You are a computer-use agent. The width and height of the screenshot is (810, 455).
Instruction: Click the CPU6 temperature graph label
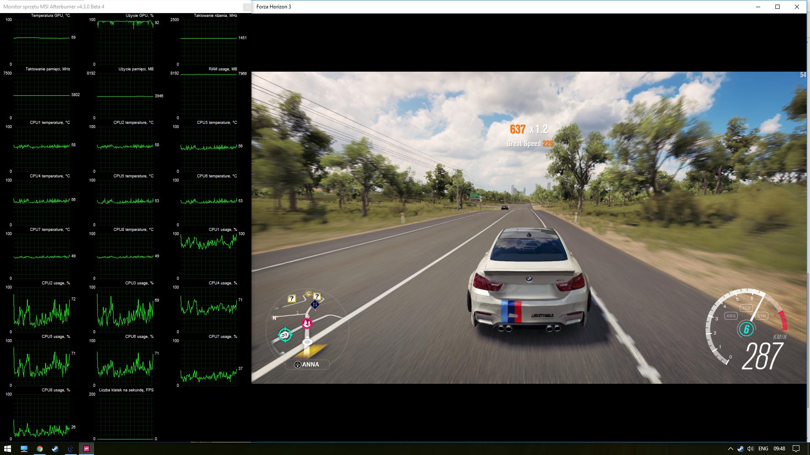point(217,176)
